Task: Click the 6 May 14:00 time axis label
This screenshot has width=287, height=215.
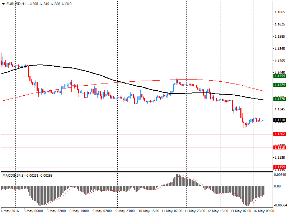Action: pos(79,211)
